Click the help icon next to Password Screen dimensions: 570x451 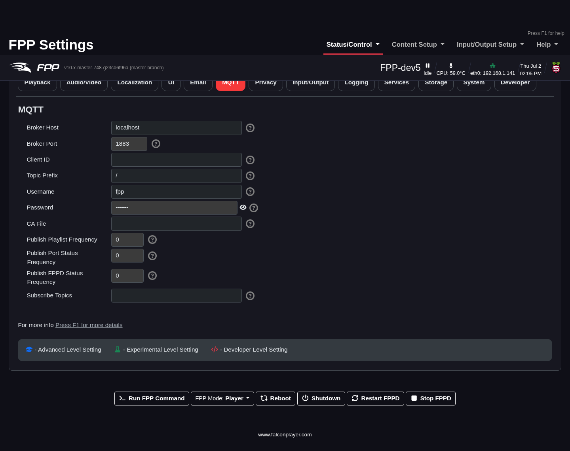[254, 208]
